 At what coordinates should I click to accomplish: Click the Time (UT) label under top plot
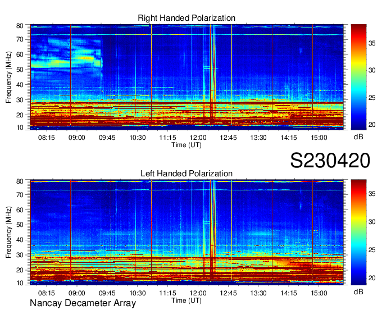point(187,145)
